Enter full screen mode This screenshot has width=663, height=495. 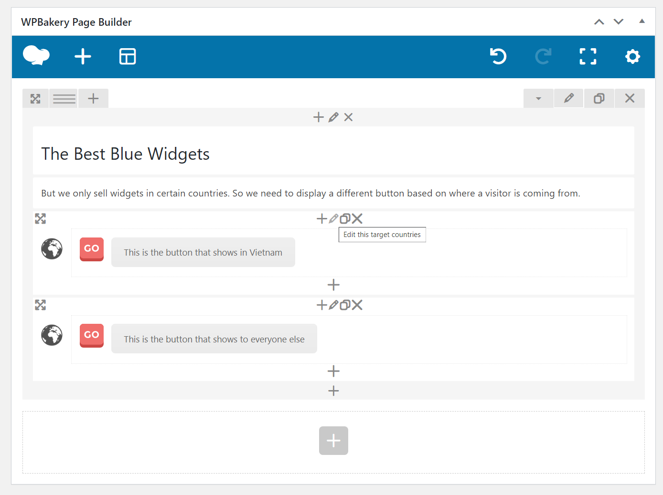pos(588,56)
